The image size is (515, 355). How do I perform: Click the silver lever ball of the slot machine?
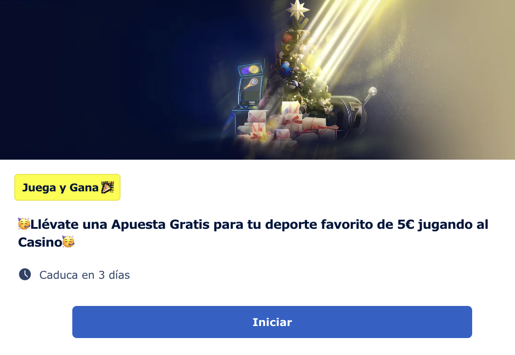pos(373,91)
